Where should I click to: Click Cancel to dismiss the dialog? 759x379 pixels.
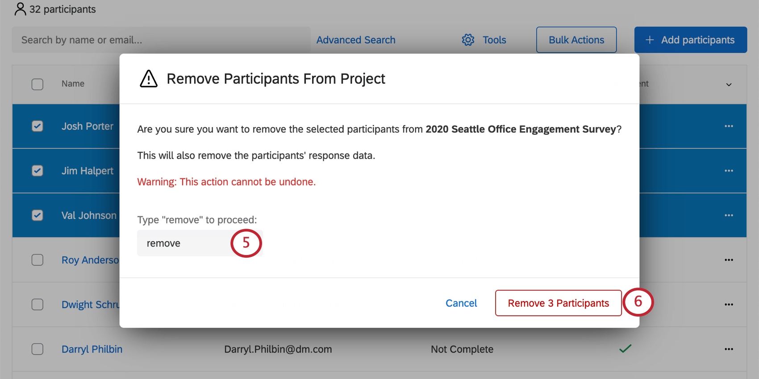pos(461,303)
